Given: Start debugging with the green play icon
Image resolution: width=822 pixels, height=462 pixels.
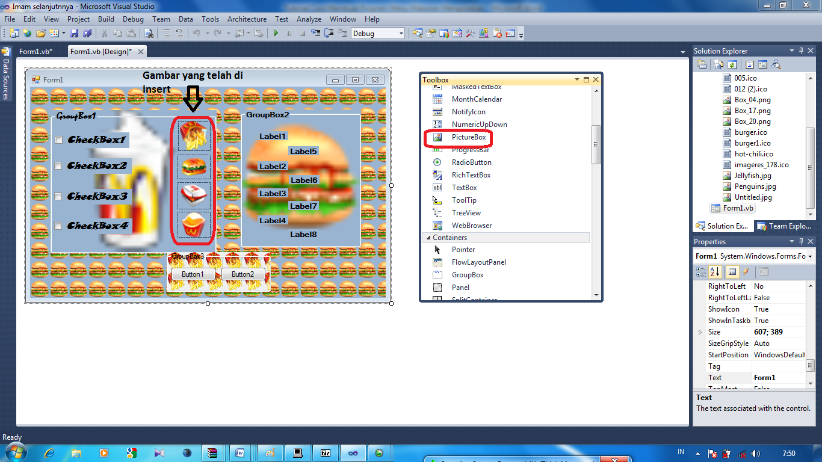Looking at the screenshot, I should [276, 33].
